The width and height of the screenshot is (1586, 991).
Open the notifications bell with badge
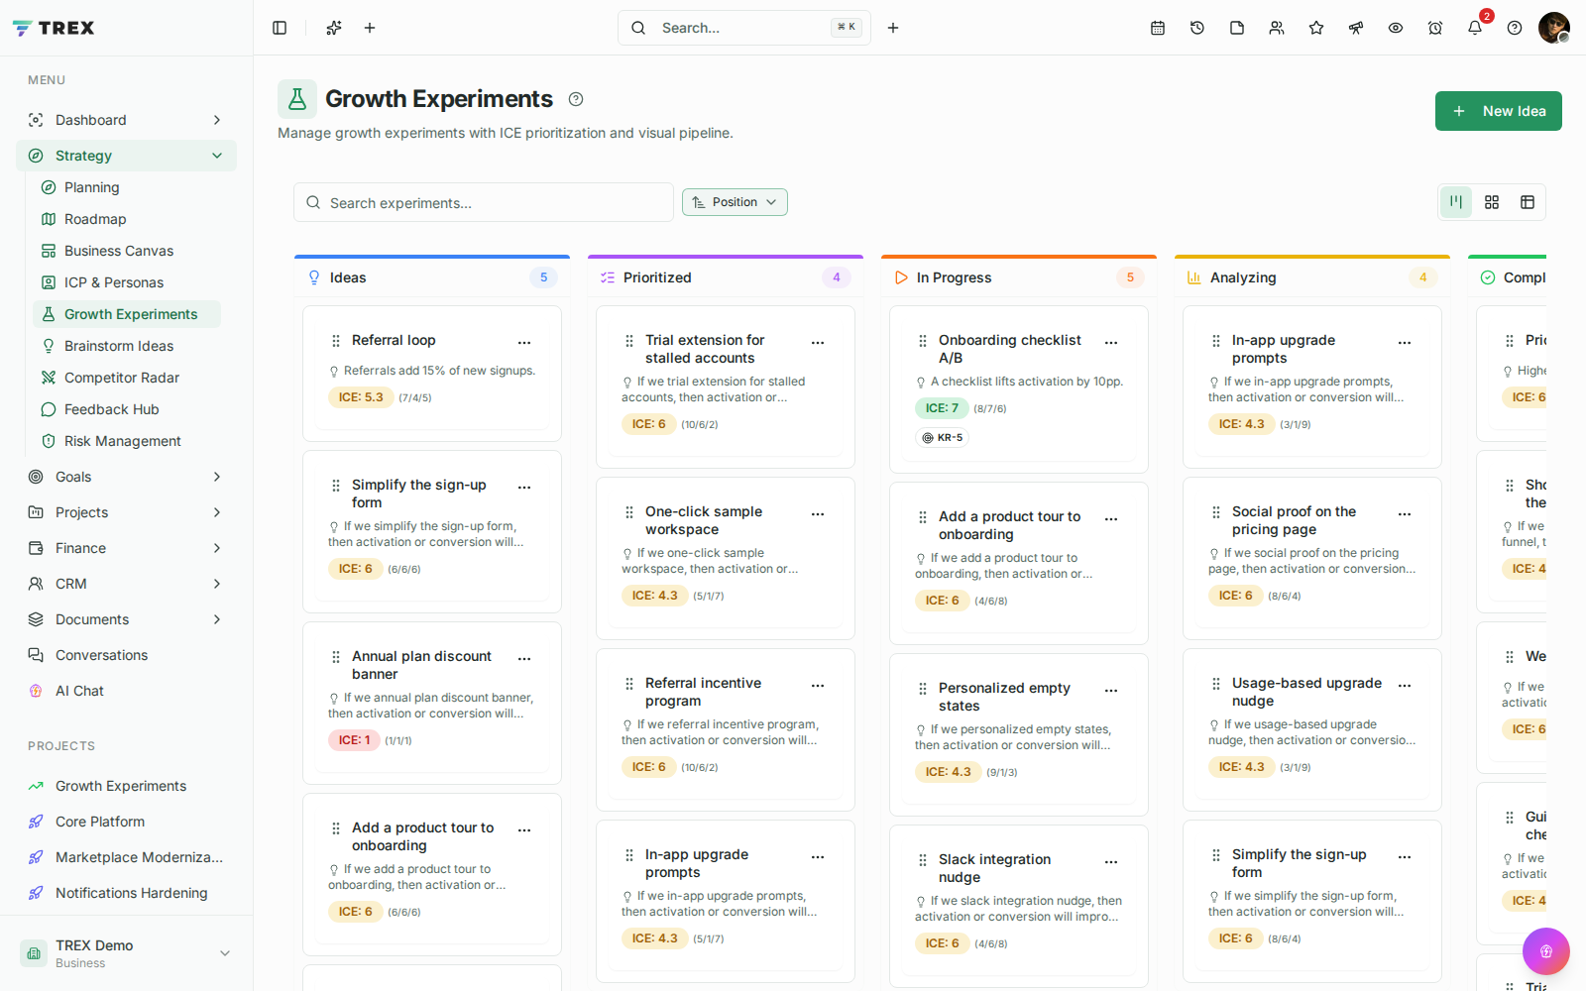pyautogui.click(x=1475, y=28)
